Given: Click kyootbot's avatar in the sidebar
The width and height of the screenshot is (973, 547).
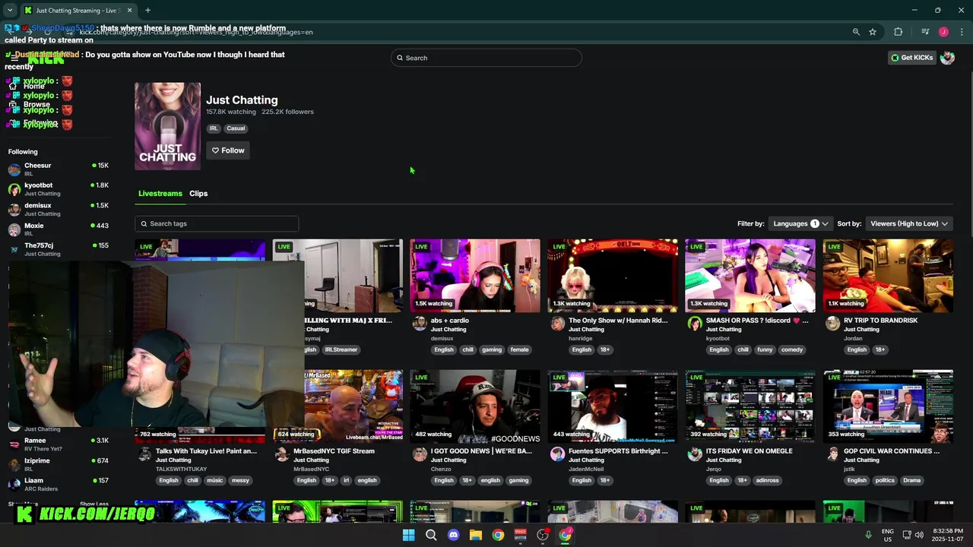Looking at the screenshot, I should 14,189.
